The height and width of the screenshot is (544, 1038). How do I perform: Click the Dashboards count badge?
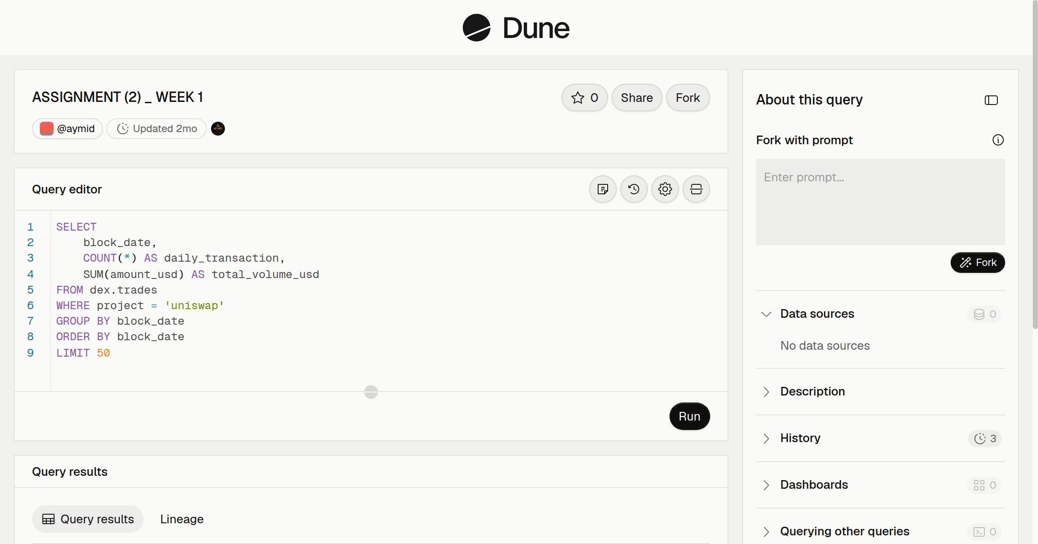coord(984,485)
